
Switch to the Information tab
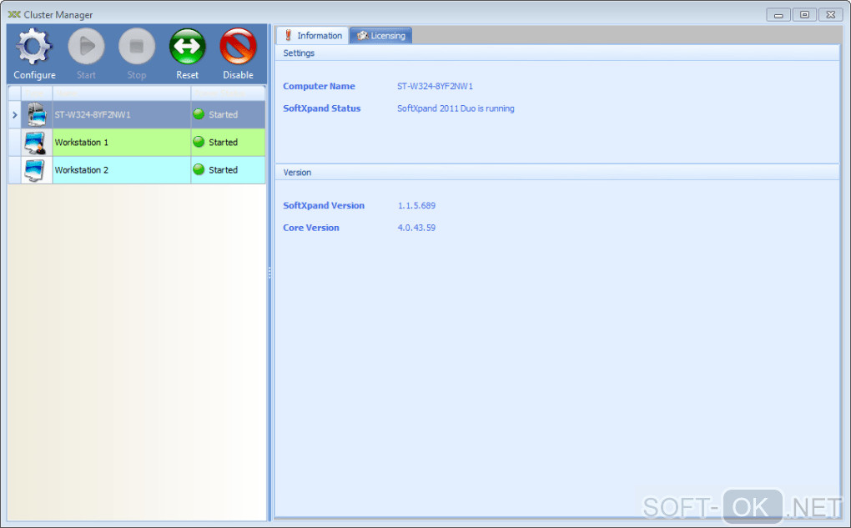click(313, 35)
